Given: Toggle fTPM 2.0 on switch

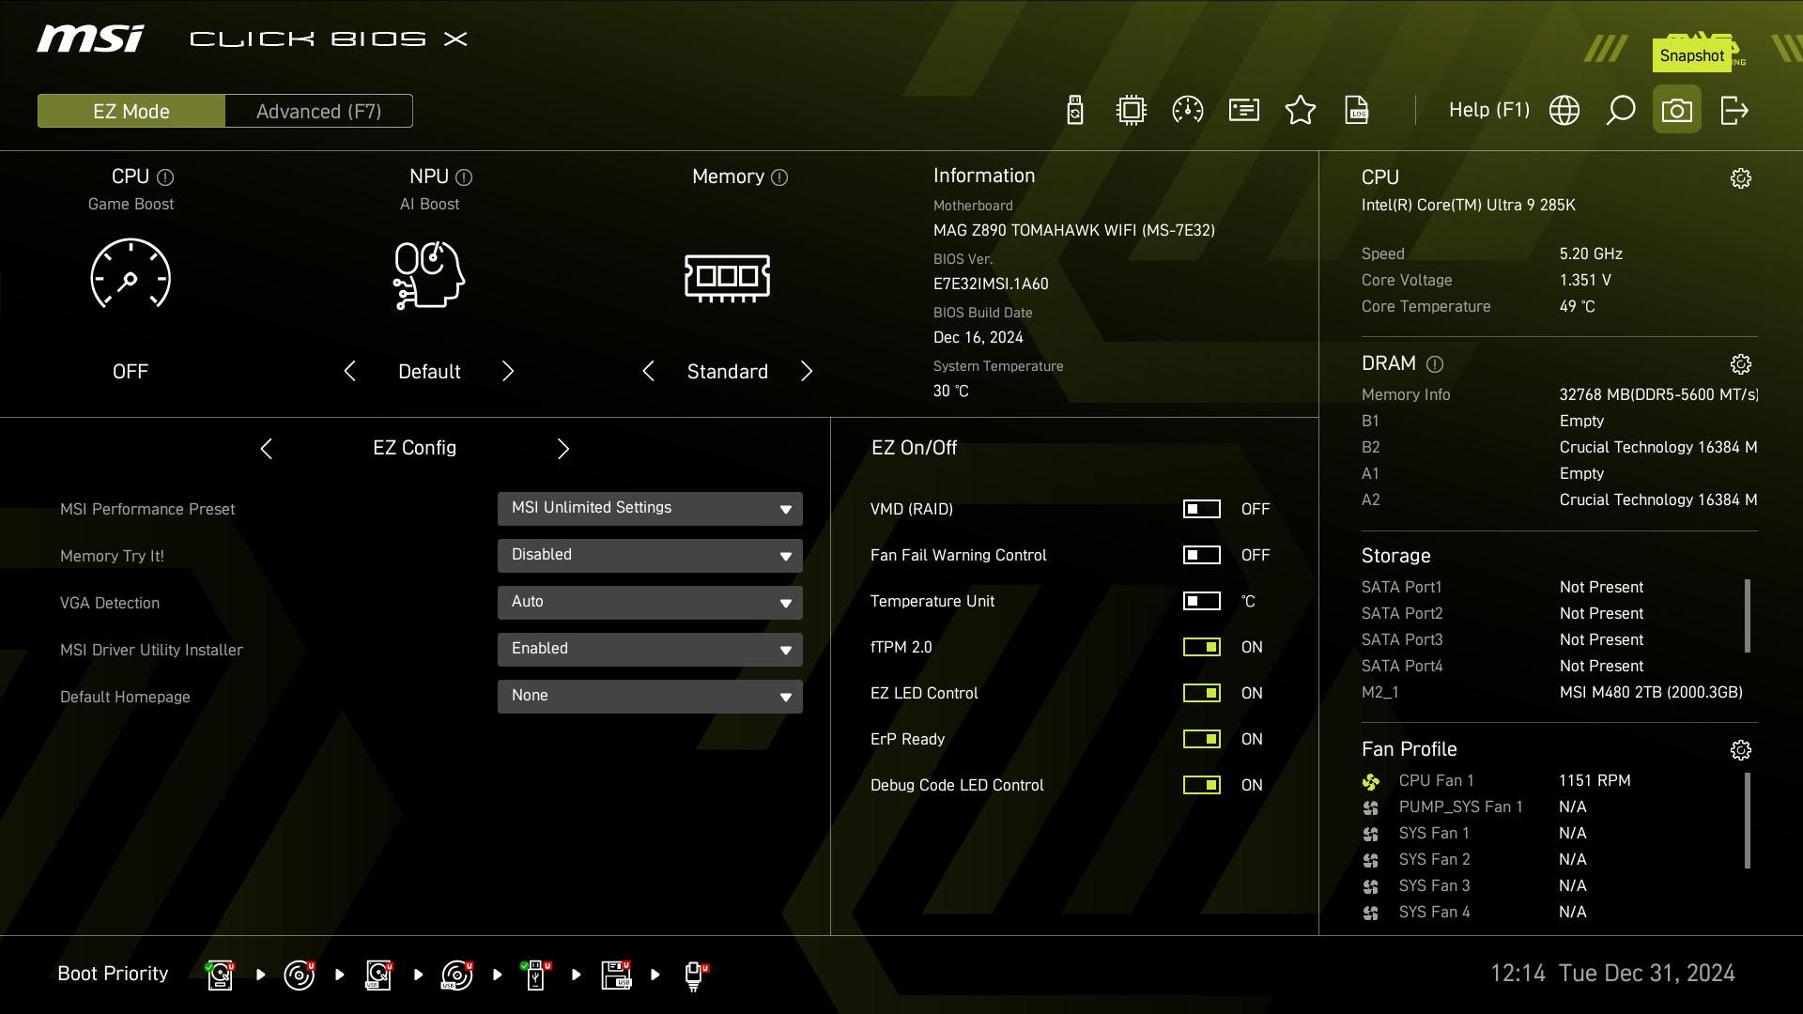Looking at the screenshot, I should pyautogui.click(x=1200, y=646).
